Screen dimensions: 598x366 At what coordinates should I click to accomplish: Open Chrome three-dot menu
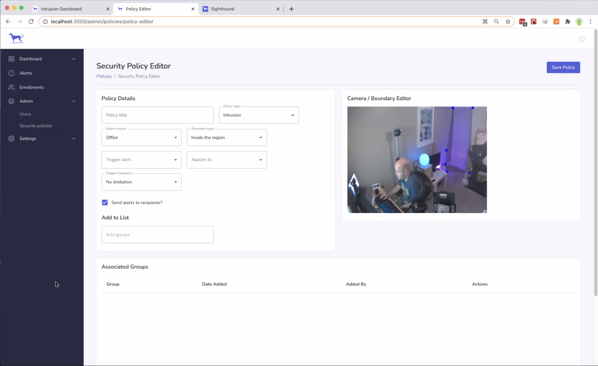[590, 22]
